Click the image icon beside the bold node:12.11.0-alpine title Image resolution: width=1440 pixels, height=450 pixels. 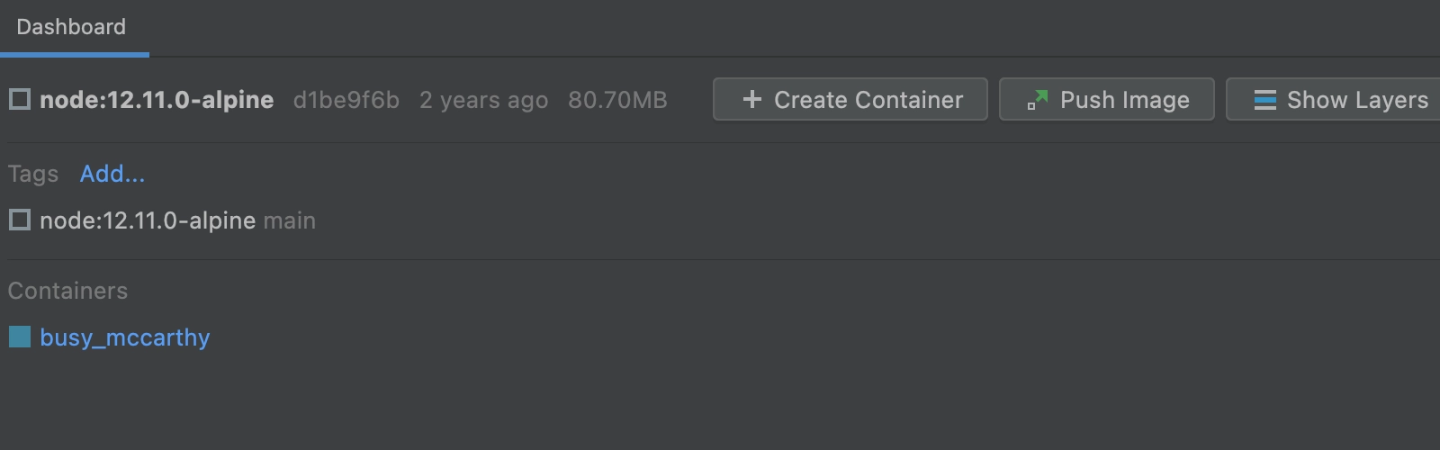pos(20,99)
